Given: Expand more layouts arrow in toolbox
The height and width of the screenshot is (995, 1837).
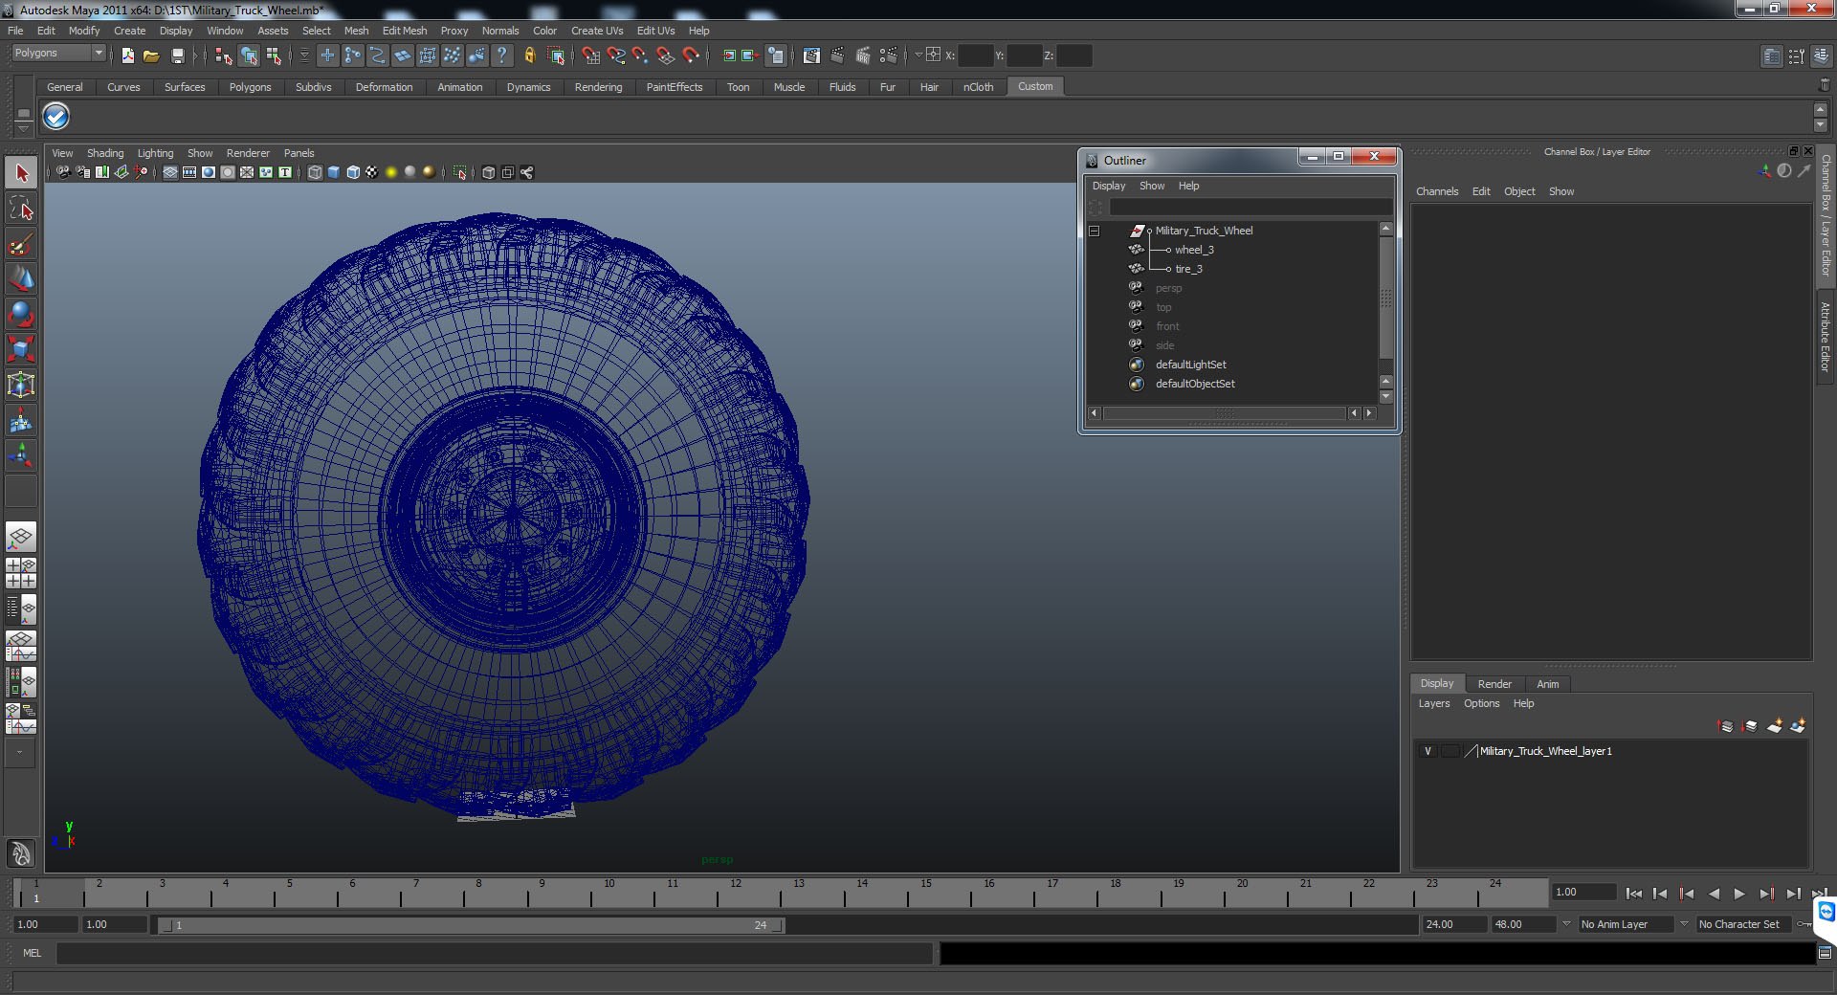Looking at the screenshot, I should click(x=19, y=752).
